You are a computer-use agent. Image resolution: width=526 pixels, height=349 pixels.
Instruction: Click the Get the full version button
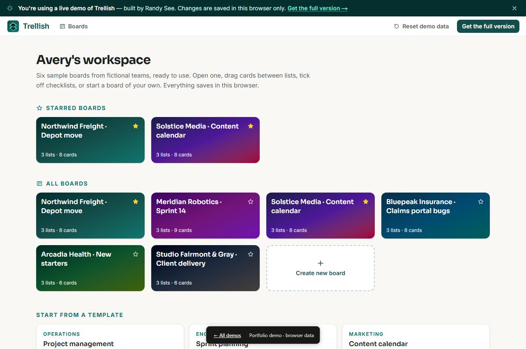[488, 26]
